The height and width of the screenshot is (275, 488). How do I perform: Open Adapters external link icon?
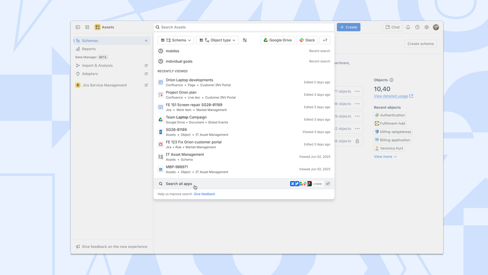[x=146, y=74]
